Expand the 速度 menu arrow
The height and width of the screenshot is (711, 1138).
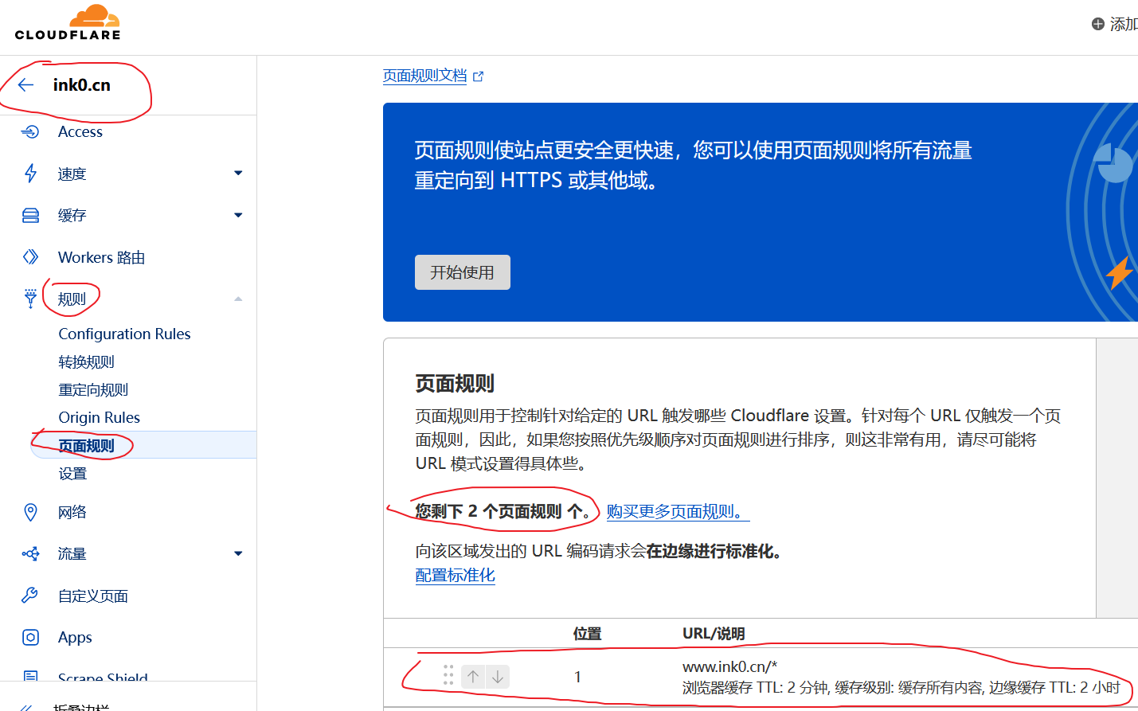pyautogui.click(x=238, y=173)
